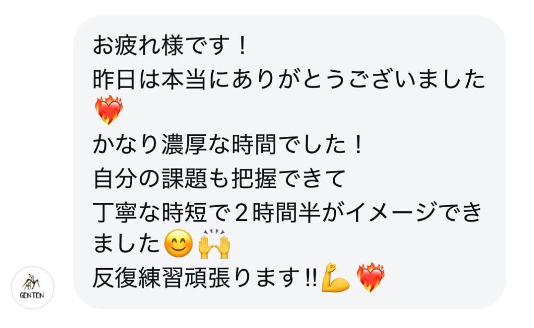Click the text ました before the smiling emoji
This screenshot has width=534, height=328.
pyautogui.click(x=126, y=243)
